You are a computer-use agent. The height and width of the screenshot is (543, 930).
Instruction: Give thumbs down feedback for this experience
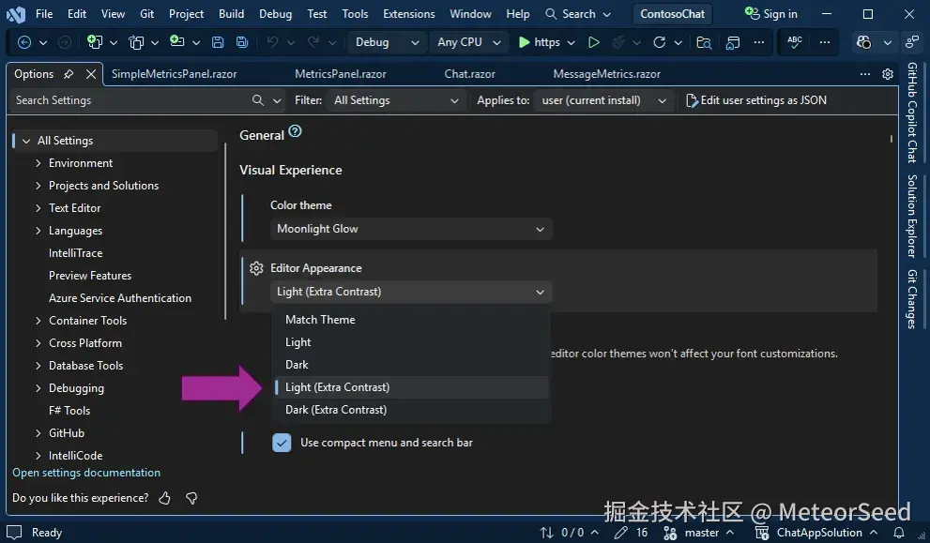click(x=191, y=498)
